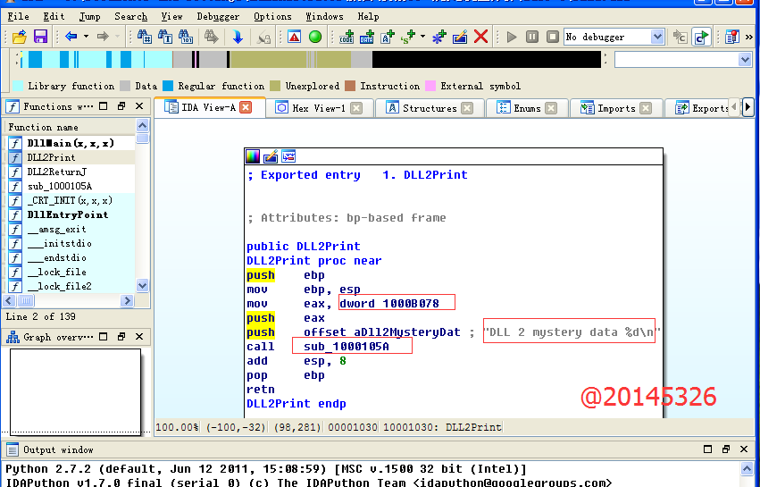Viewport: 760px width, 487px height.
Task: Click the open file folder icon
Action: (x=19, y=37)
